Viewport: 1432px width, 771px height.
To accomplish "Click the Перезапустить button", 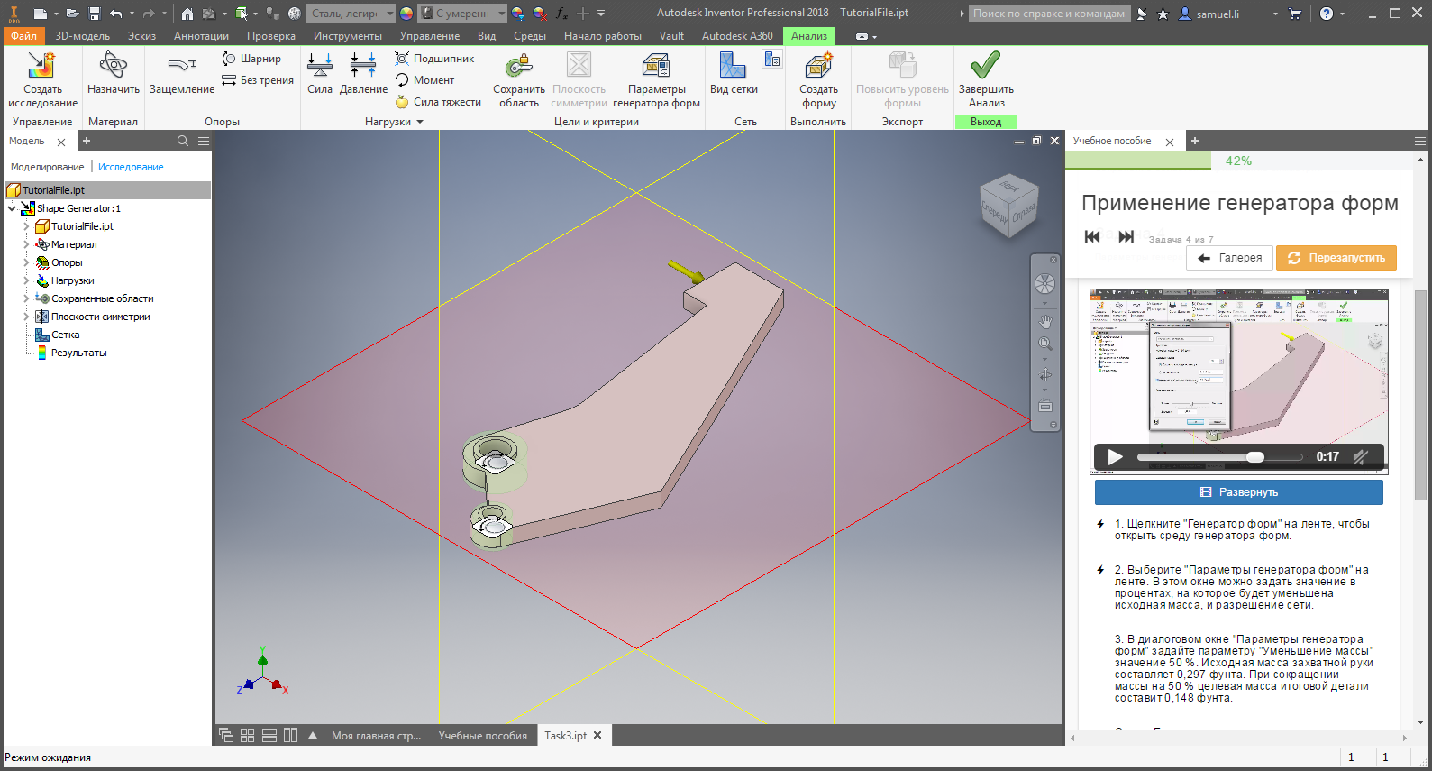I will (x=1336, y=258).
